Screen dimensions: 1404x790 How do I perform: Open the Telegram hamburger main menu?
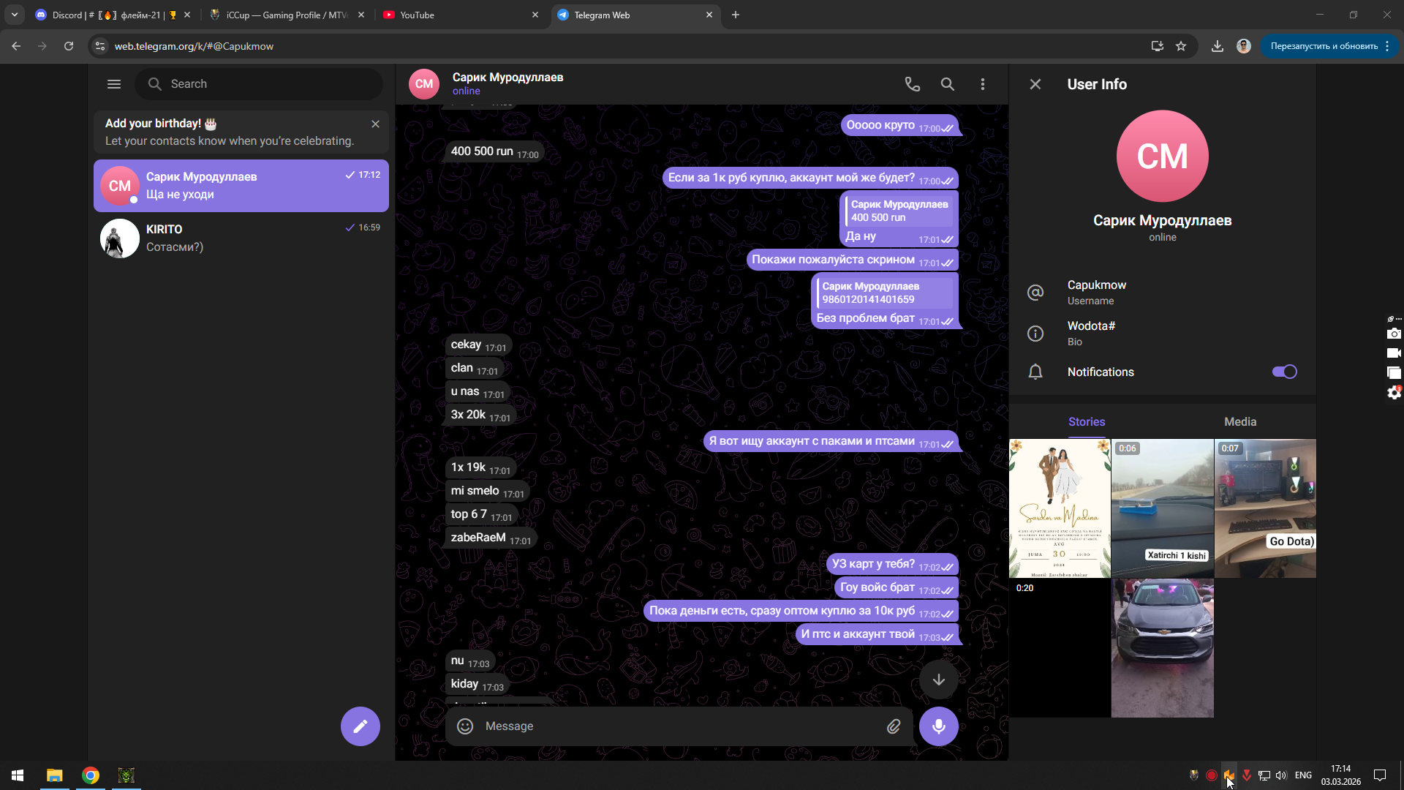pyautogui.click(x=114, y=84)
